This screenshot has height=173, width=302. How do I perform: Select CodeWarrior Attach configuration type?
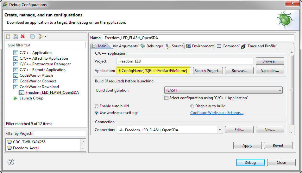36,75
